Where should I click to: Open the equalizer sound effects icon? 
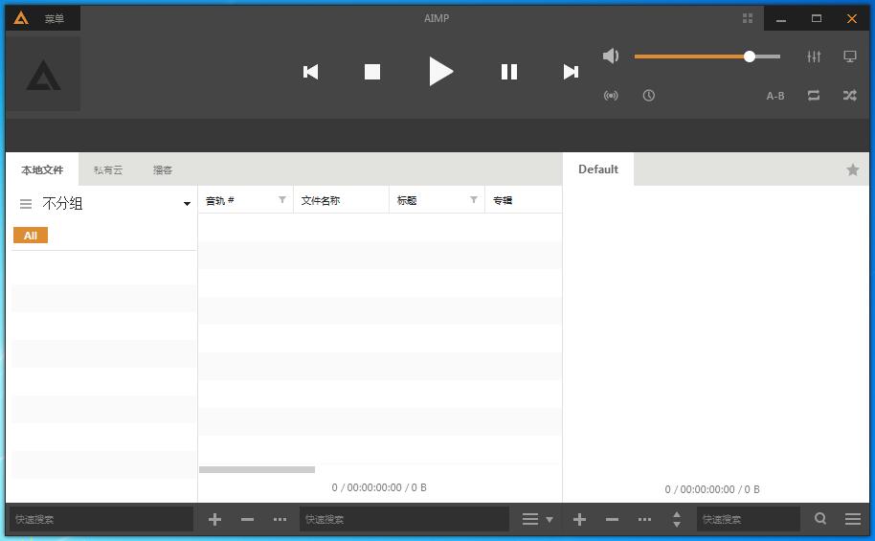pos(814,56)
